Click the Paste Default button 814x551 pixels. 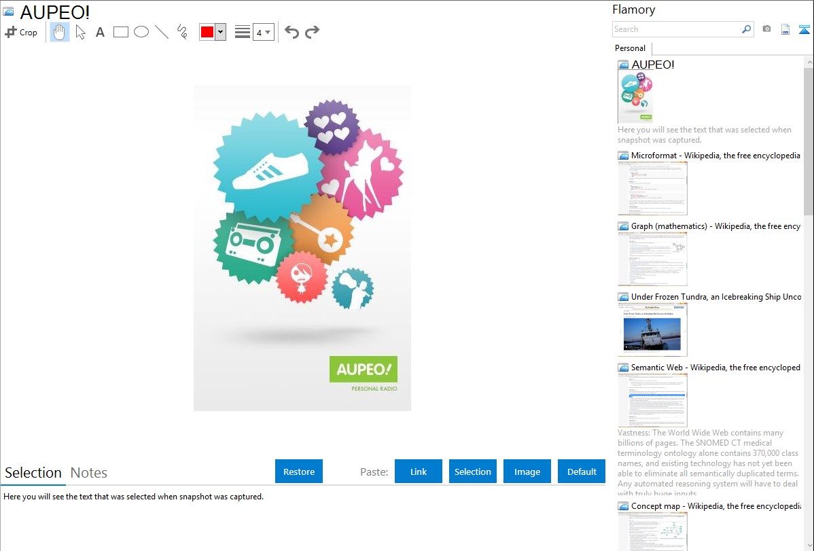pyautogui.click(x=582, y=472)
